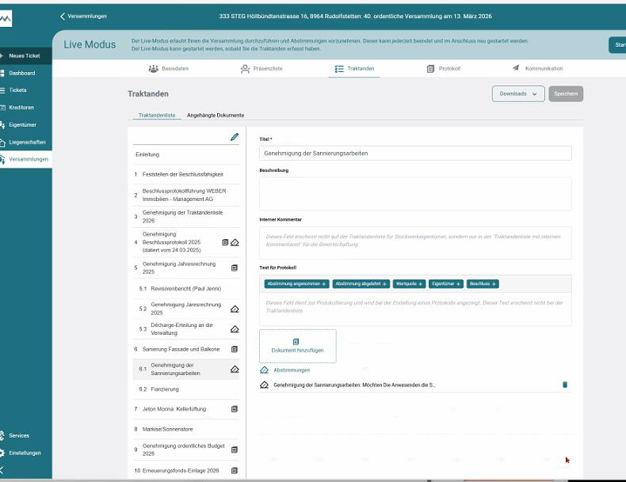Click document icon beside Genehmigung ordentliches Budget 2026

(x=235, y=450)
